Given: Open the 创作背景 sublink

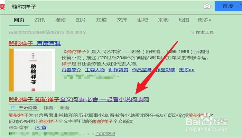Looking at the screenshot, I should [x=118, y=70].
